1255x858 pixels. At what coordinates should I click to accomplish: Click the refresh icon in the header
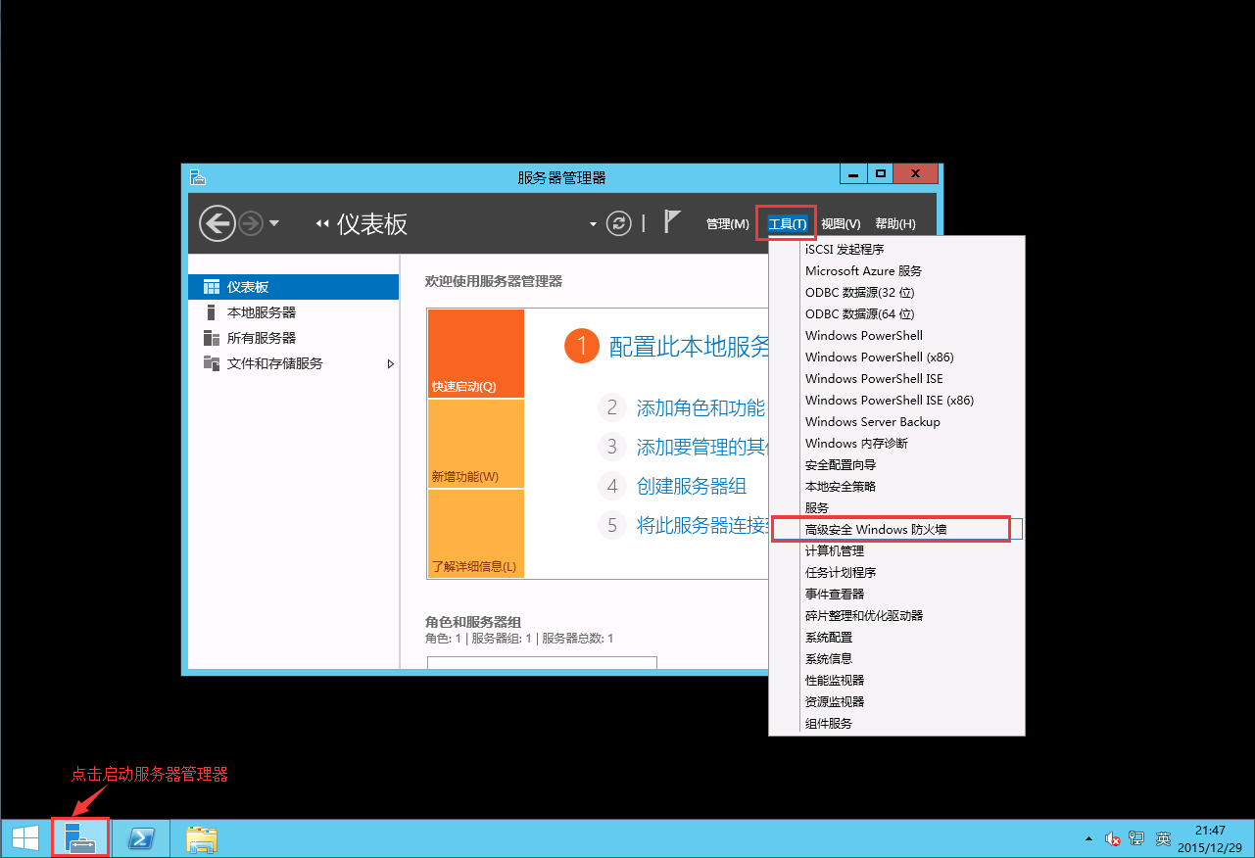click(x=618, y=223)
